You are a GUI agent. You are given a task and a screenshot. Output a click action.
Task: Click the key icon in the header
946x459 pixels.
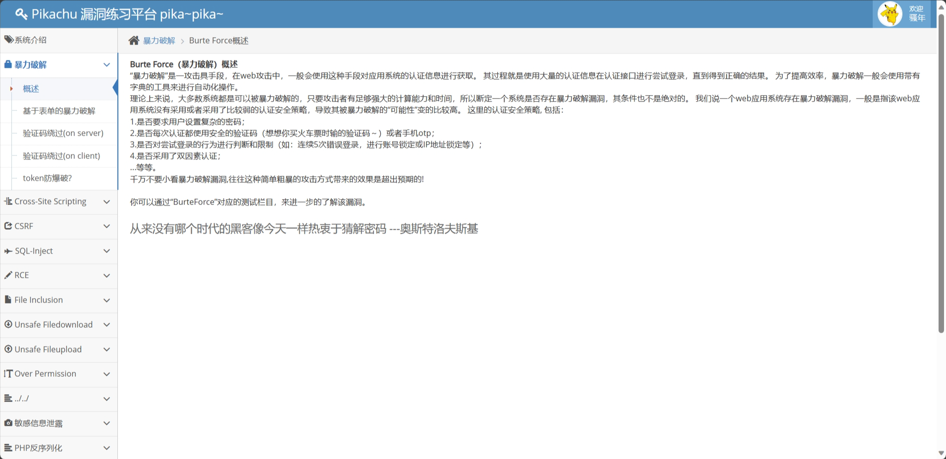[x=21, y=14]
